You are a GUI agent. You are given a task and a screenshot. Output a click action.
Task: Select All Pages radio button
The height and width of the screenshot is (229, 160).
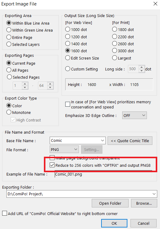[x=9, y=70]
